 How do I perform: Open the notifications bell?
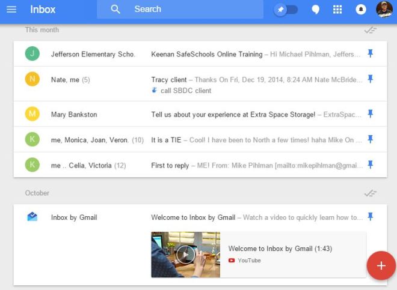[x=361, y=10]
